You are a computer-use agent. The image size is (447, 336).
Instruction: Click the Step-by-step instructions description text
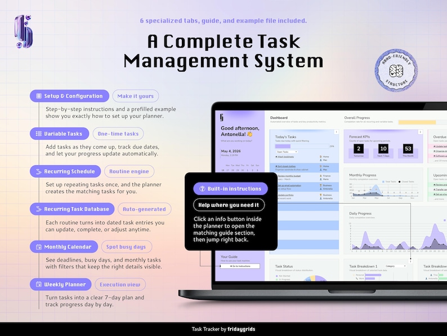110,113
